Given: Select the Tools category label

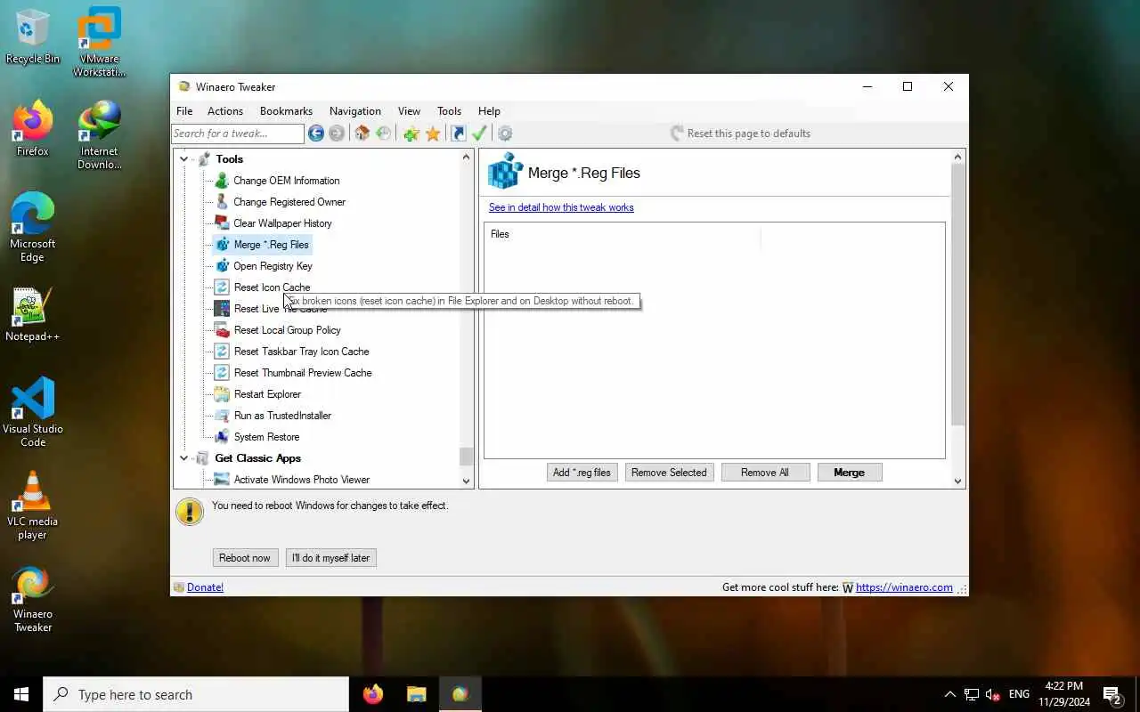Looking at the screenshot, I should tap(229, 159).
